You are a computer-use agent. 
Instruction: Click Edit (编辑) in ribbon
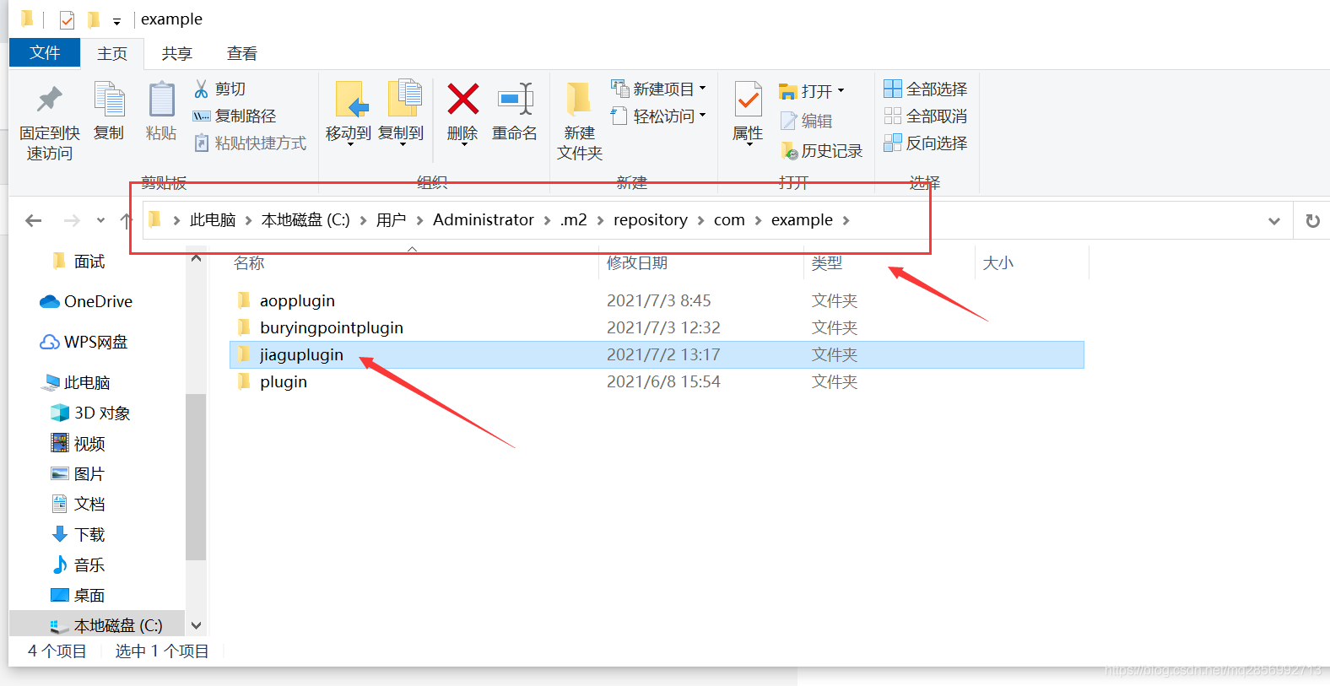[x=807, y=121]
